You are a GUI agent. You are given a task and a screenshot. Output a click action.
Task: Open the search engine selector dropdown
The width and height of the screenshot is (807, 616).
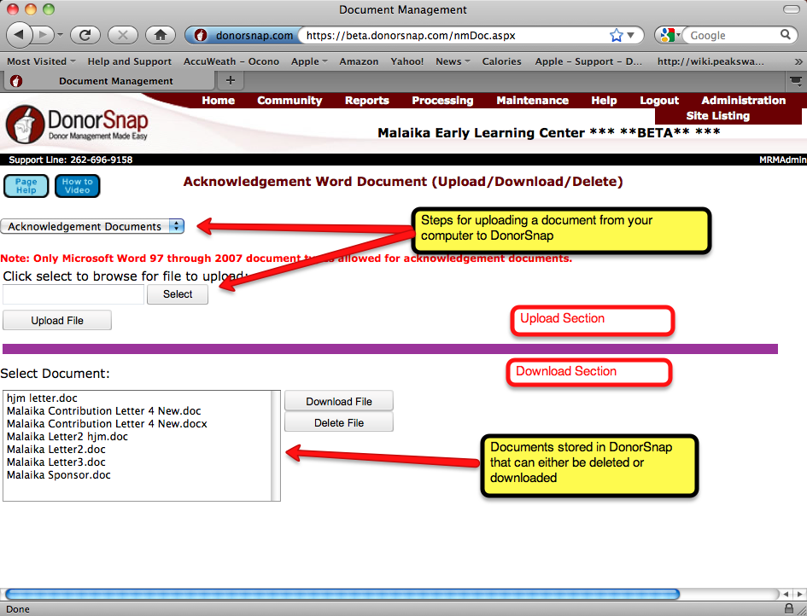click(668, 35)
